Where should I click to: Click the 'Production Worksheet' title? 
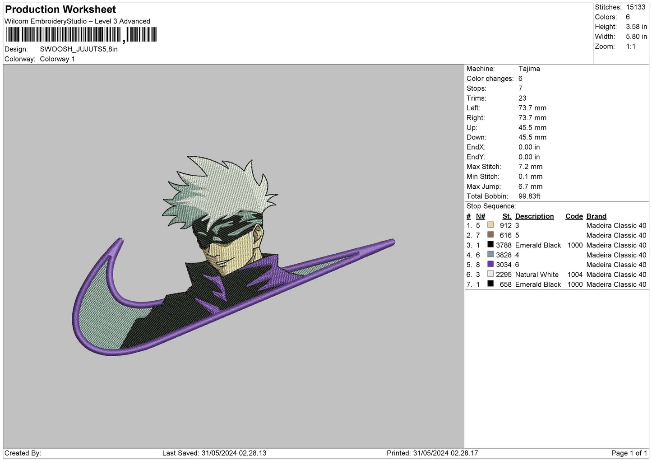pyautogui.click(x=60, y=9)
